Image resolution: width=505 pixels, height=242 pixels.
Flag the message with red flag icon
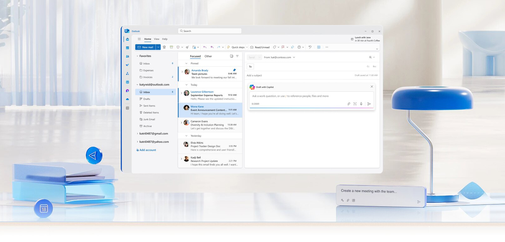point(283,47)
